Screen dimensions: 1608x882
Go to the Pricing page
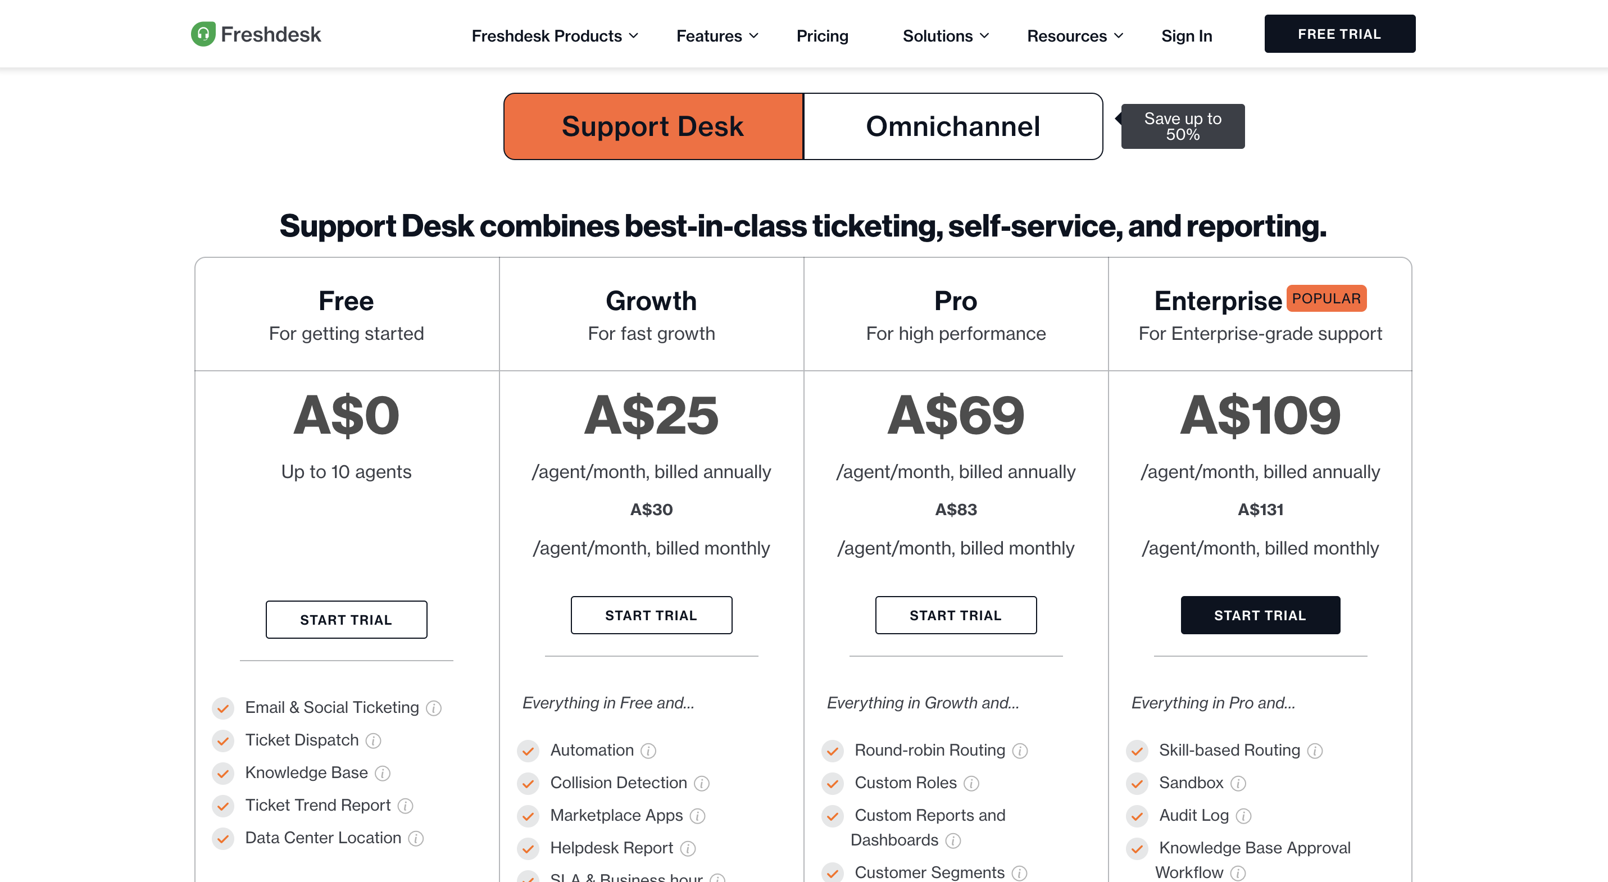click(822, 35)
